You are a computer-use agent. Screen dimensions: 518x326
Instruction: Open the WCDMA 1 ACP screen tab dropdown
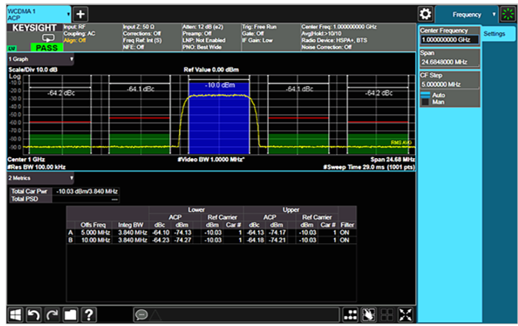[x=69, y=14]
